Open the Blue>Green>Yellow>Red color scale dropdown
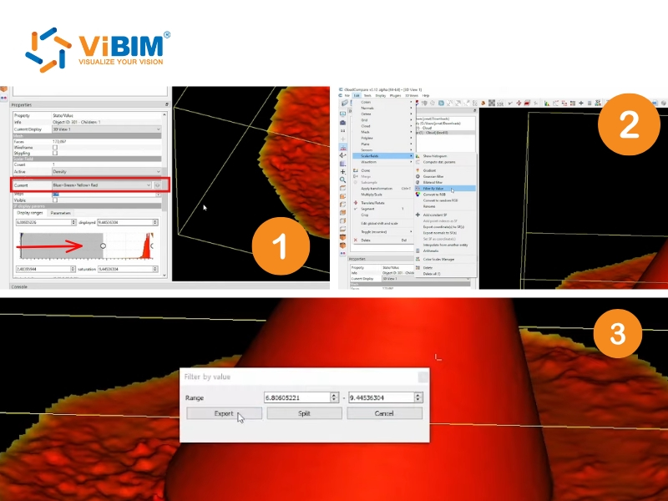This screenshot has height=501, width=668. tap(101, 185)
